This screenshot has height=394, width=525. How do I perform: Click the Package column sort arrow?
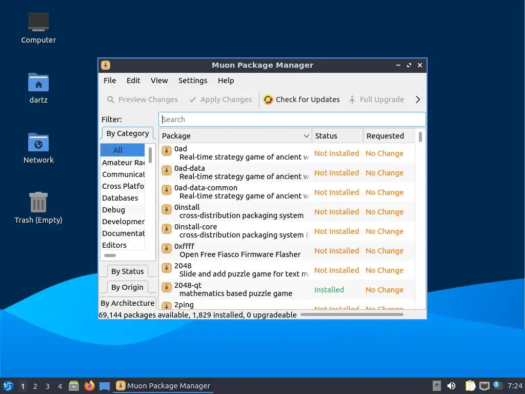pyautogui.click(x=306, y=136)
